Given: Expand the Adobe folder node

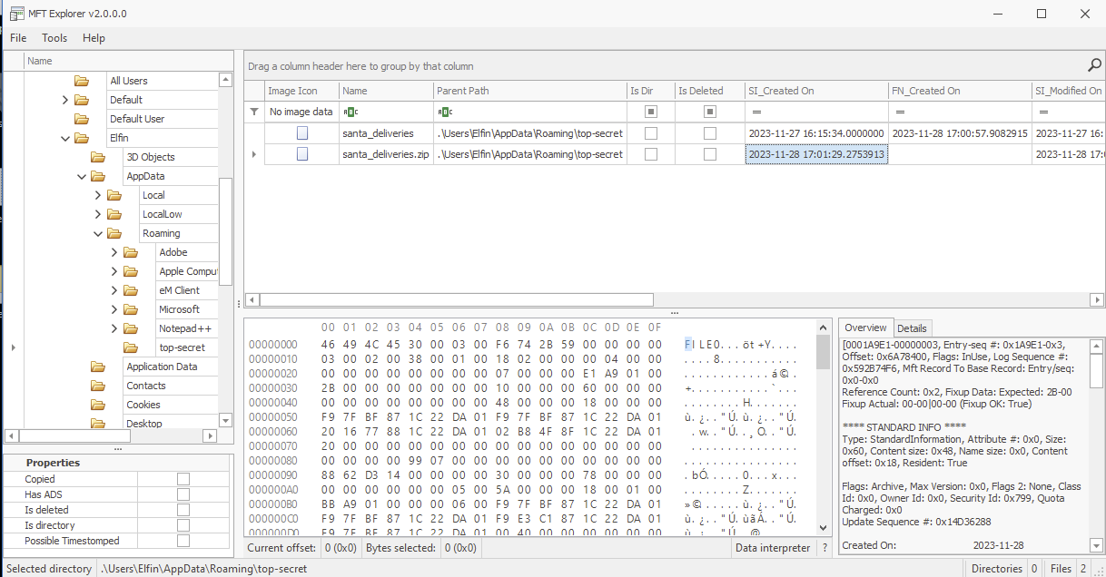Looking at the screenshot, I should (x=114, y=252).
